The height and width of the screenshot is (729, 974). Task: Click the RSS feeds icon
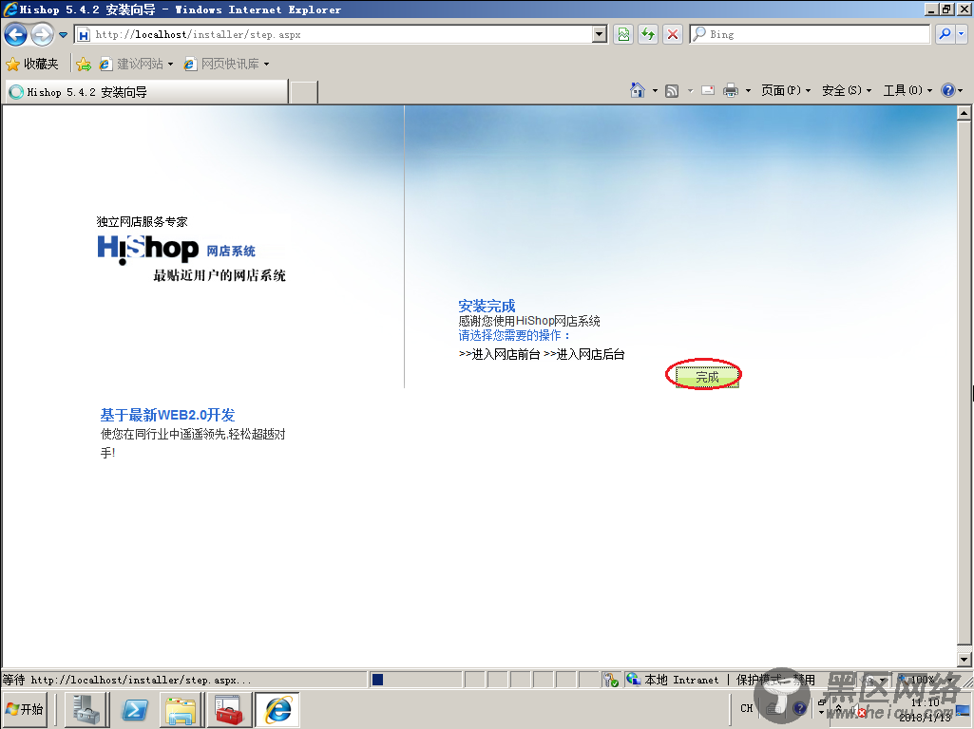coord(672,91)
